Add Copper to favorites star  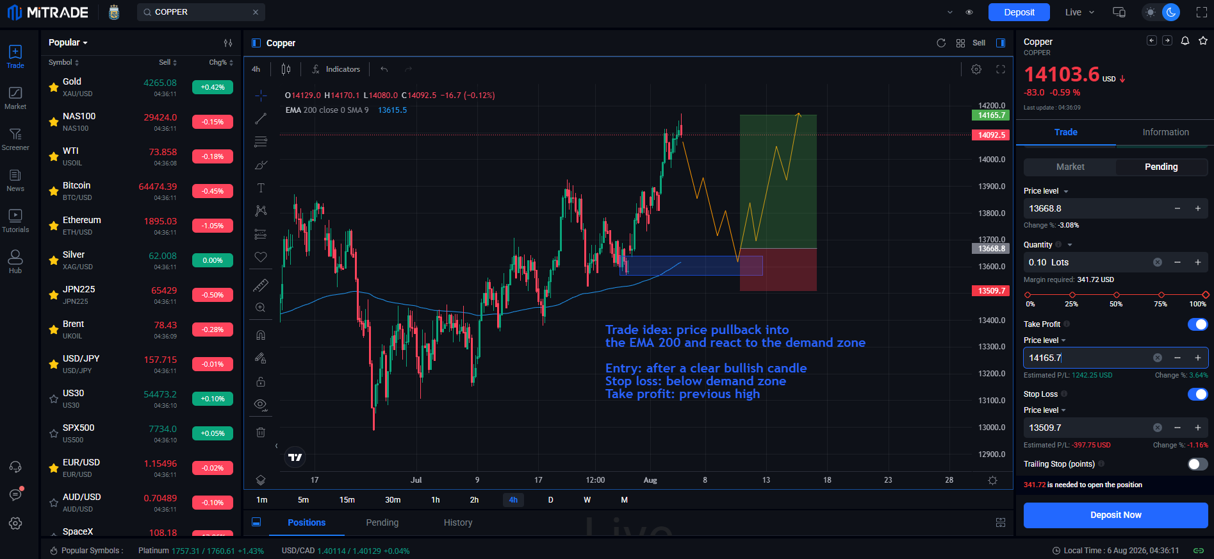(x=1203, y=41)
